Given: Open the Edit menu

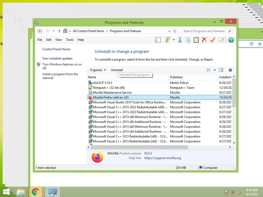Looking at the screenshot, I should pos(49,40).
